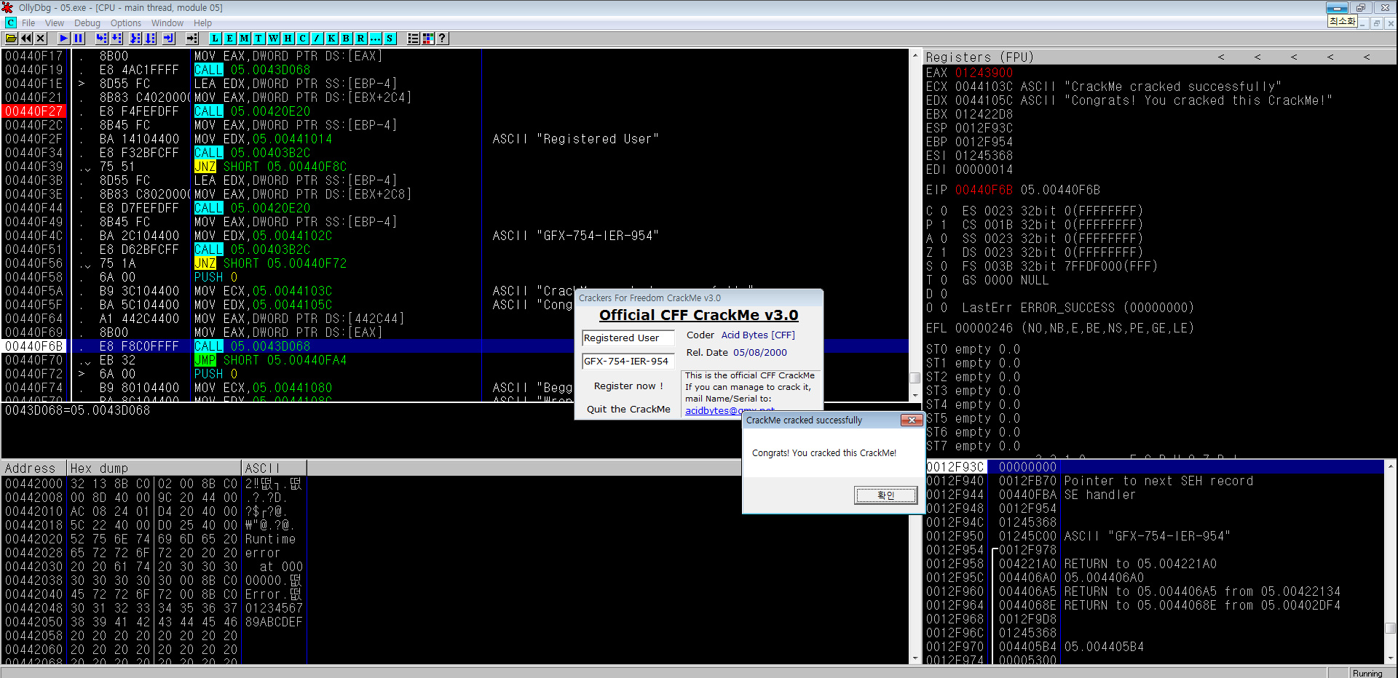Show the Memory map via M button

[245, 39]
